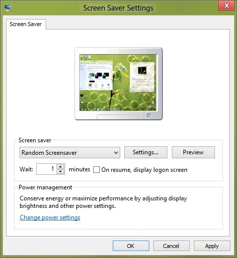The height and width of the screenshot is (258, 237).
Task: Click the monitor icon in the title bar
Action: tap(8, 8)
